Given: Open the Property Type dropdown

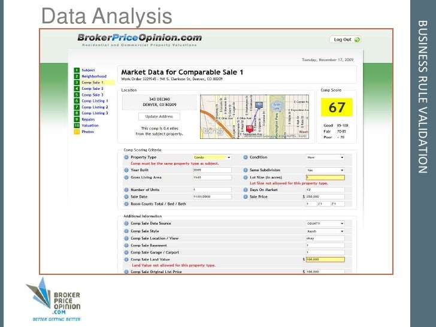Looking at the screenshot, I should point(212,158).
